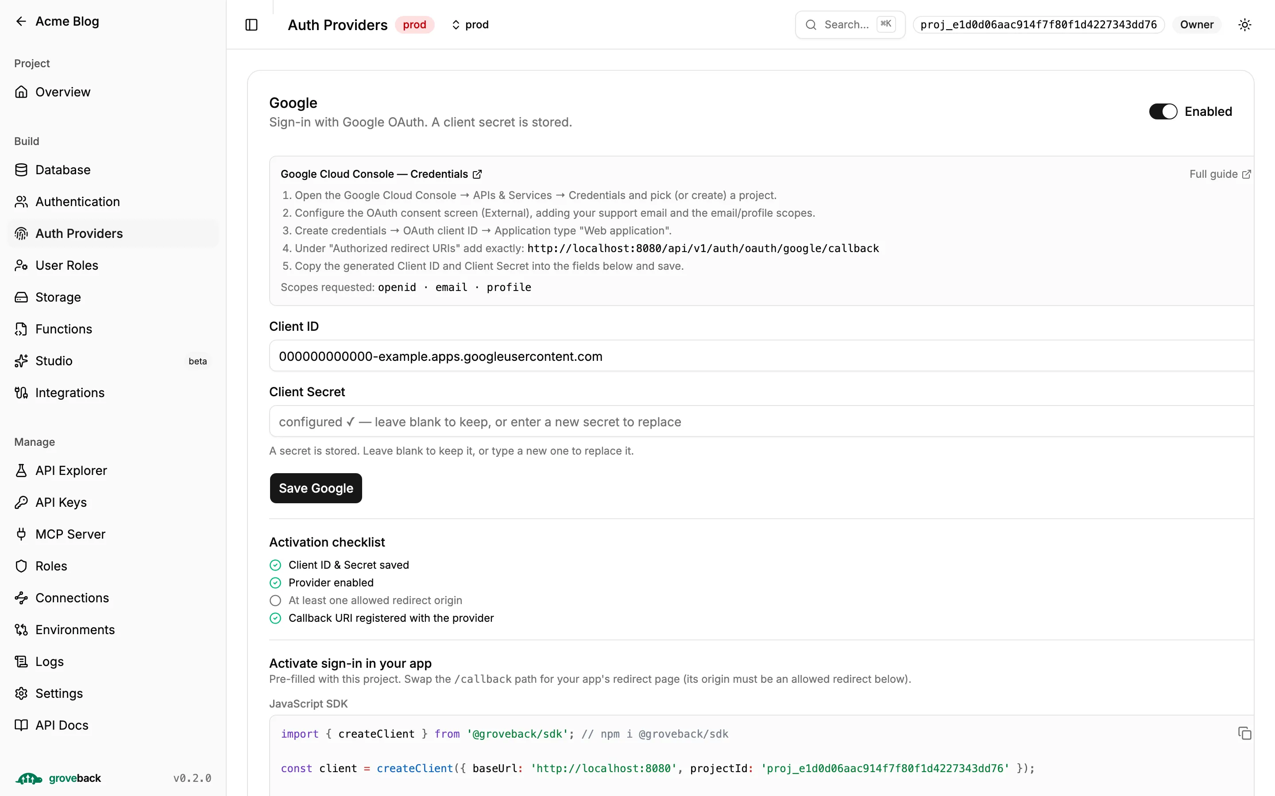Click the API Keys key icon

(21, 502)
